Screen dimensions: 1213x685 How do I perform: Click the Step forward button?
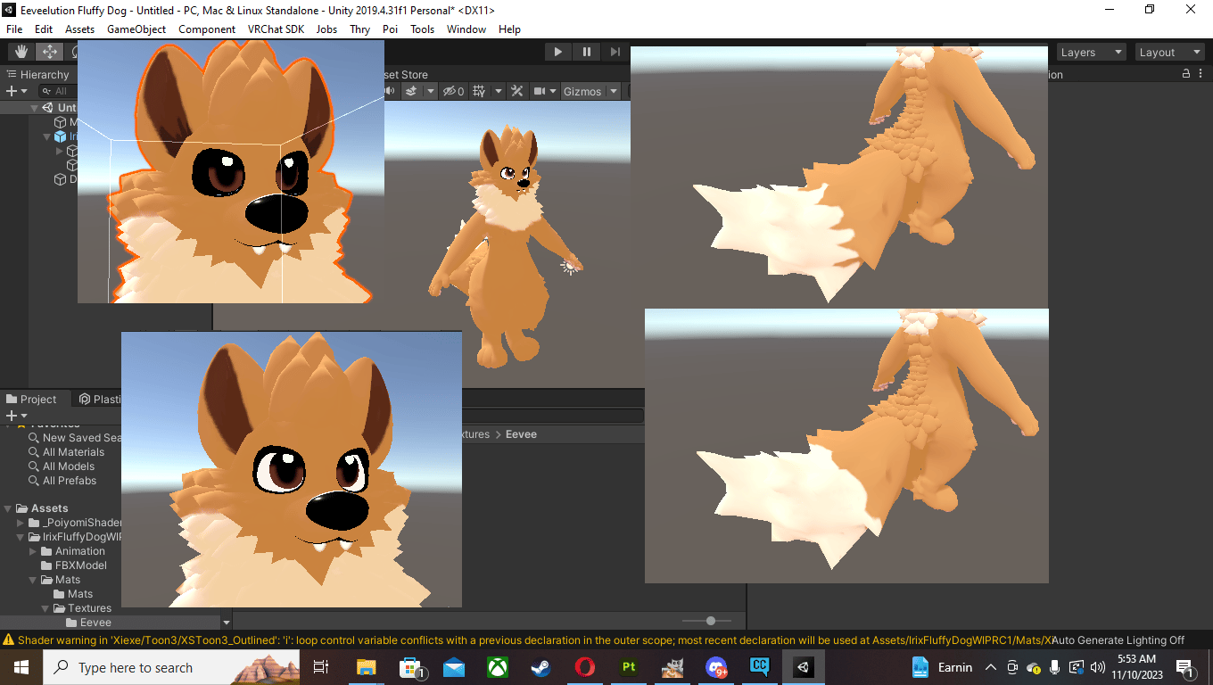click(615, 52)
